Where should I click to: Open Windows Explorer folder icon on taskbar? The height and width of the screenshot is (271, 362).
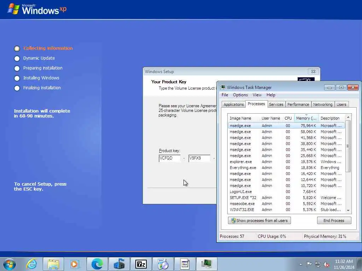pyautogui.click(x=53, y=264)
